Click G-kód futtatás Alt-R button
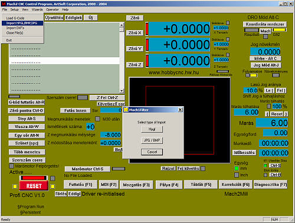295x223 pixels. point(27,102)
